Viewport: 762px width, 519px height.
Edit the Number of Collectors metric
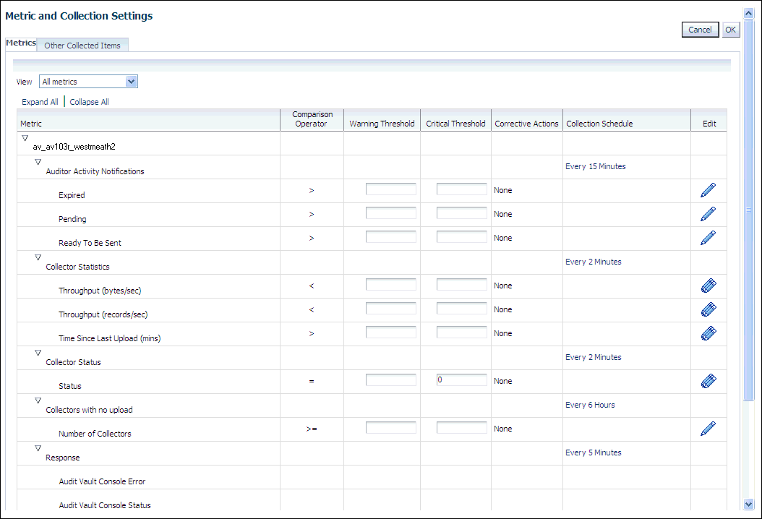[708, 429]
